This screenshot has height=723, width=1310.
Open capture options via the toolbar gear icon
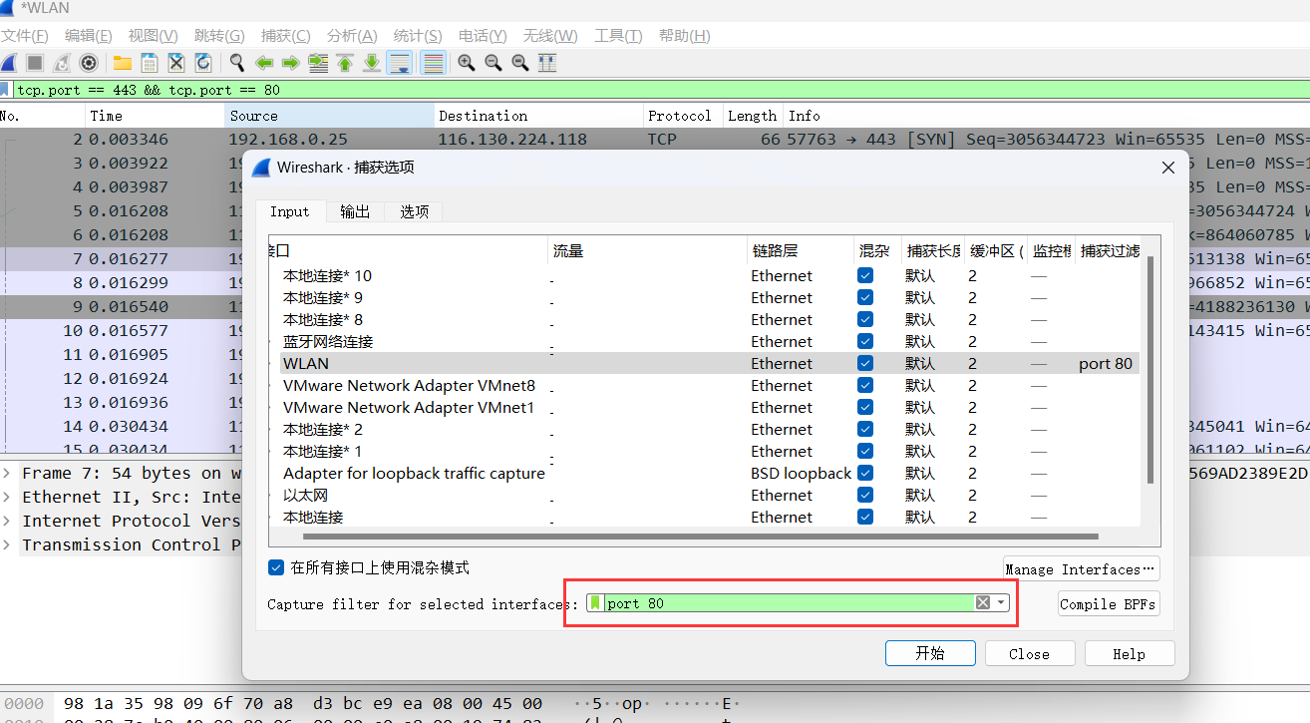point(89,63)
